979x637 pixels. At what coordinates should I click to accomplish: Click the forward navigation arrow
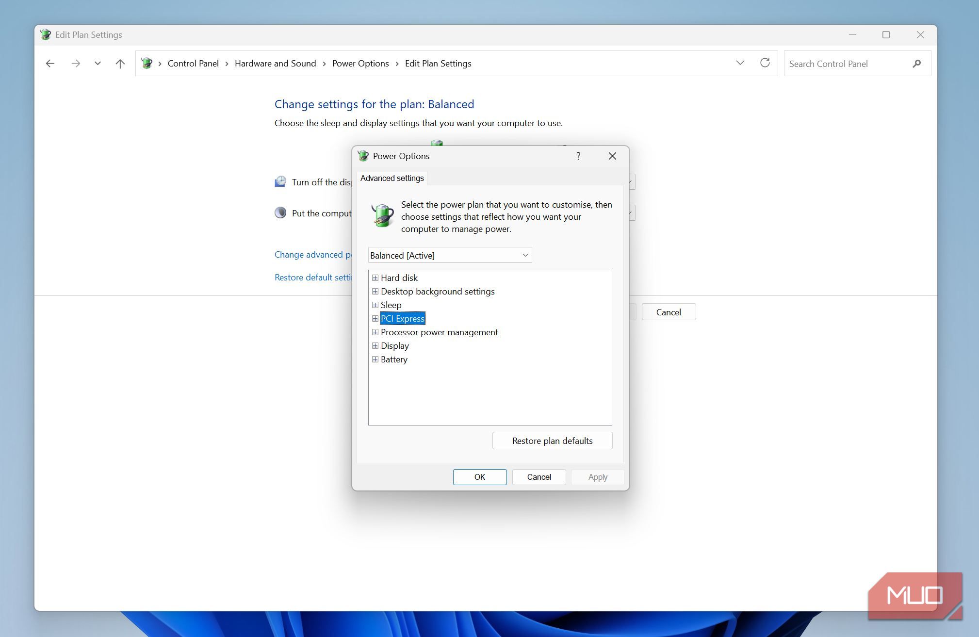pos(75,64)
